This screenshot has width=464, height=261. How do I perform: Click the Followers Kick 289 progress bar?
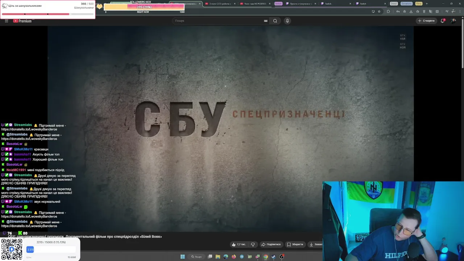coord(144,7)
